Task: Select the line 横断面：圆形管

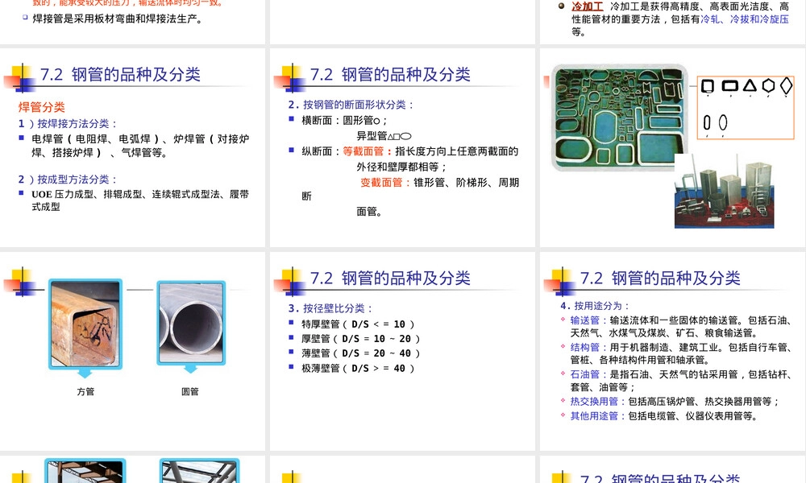Action: click(344, 121)
